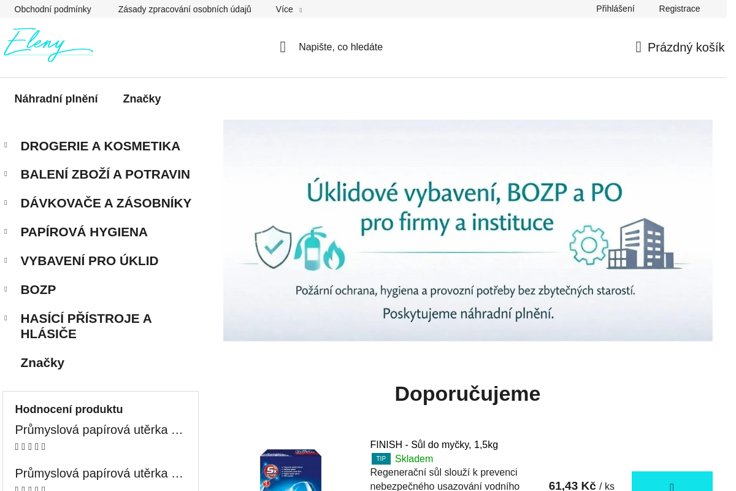The width and height of the screenshot is (736, 491).
Task: Click the Registrace link
Action: coord(680,9)
